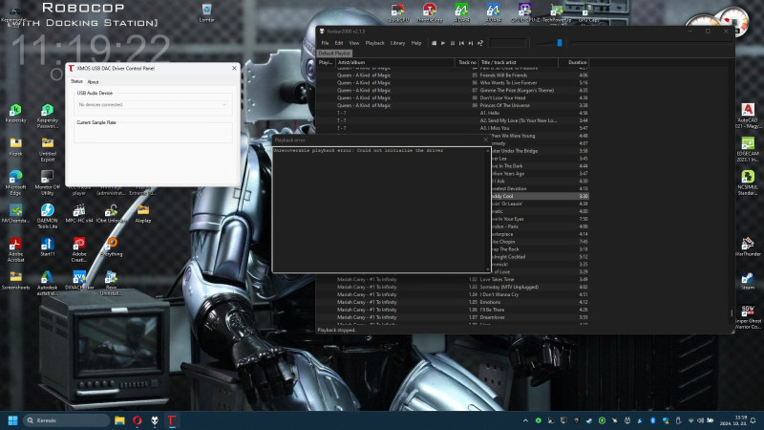Click the Windows Start button
Image resolution: width=764 pixels, height=430 pixels.
click(x=13, y=420)
